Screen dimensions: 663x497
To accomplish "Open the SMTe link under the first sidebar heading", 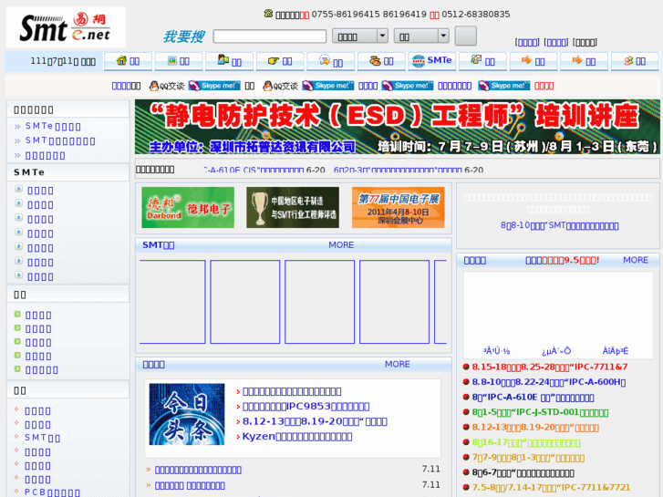I will click(x=53, y=127).
